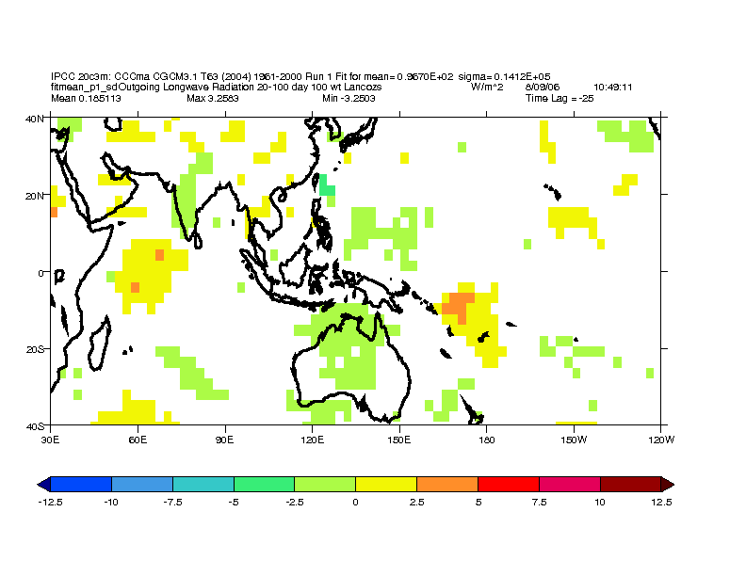
Task: Click the '12.5' colorbar tick label
Action: click(661, 503)
